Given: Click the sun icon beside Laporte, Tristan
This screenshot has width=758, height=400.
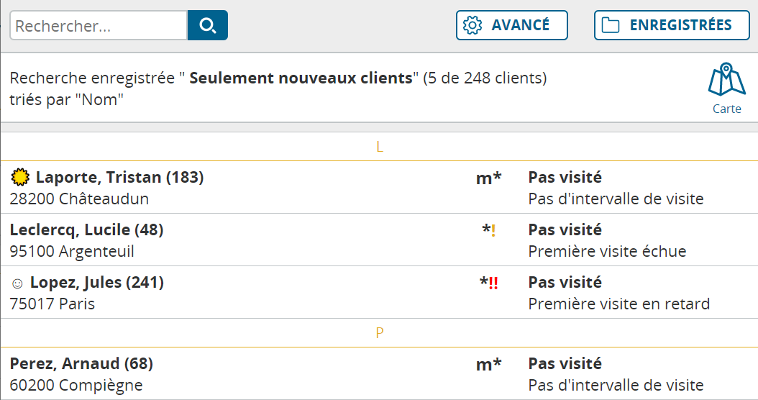Looking at the screenshot, I should click(20, 177).
